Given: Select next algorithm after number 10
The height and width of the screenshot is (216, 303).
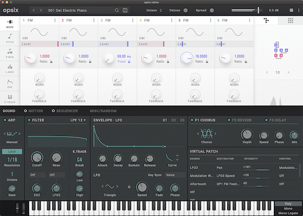Looking at the screenshot, I should [x=288, y=72].
